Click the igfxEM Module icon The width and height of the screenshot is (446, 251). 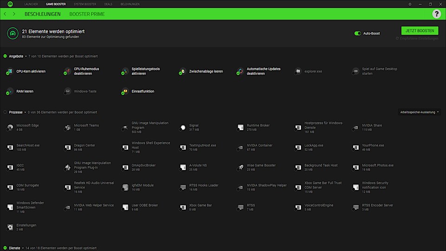pyautogui.click(x=125, y=187)
